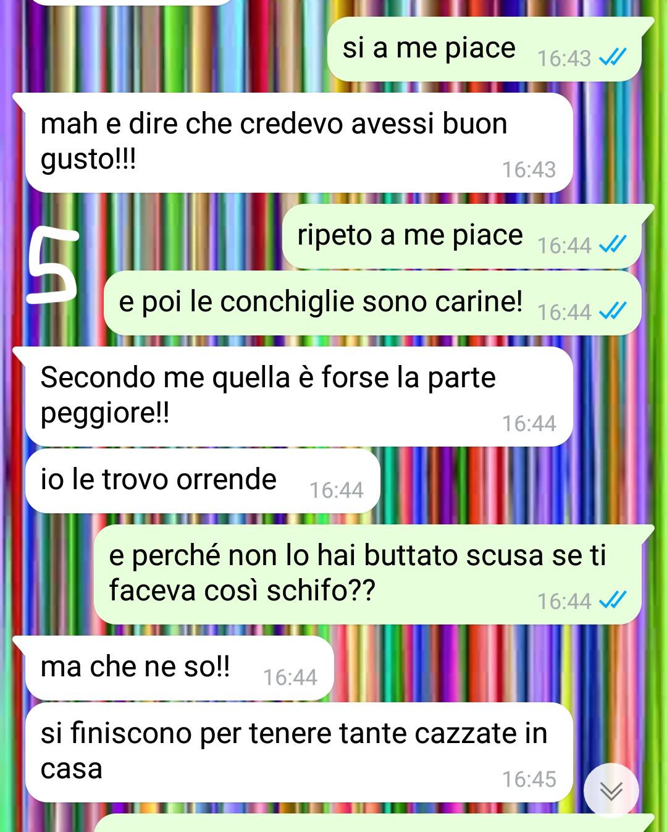667x832 pixels.
Task: Tap the blue ticks beside 'conchiglie sono carine!'
Action: click(613, 311)
